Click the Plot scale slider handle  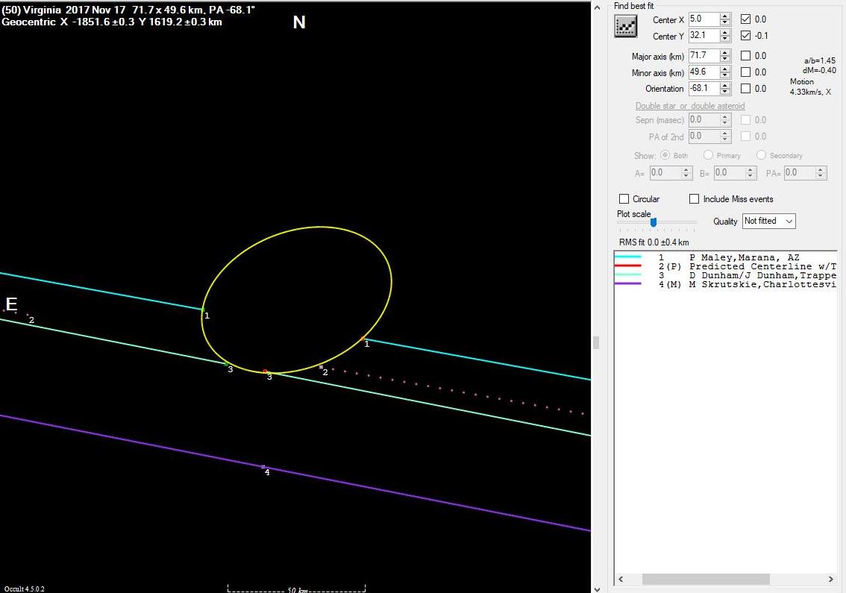pos(654,222)
